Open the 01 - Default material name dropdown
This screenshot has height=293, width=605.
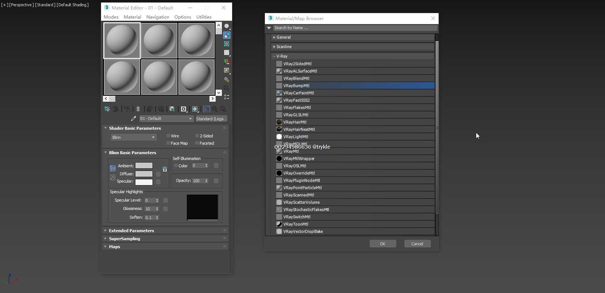[x=166, y=118]
